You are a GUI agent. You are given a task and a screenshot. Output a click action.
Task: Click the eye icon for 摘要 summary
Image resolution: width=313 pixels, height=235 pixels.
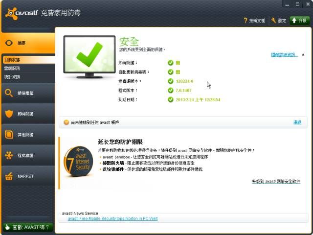[9, 43]
